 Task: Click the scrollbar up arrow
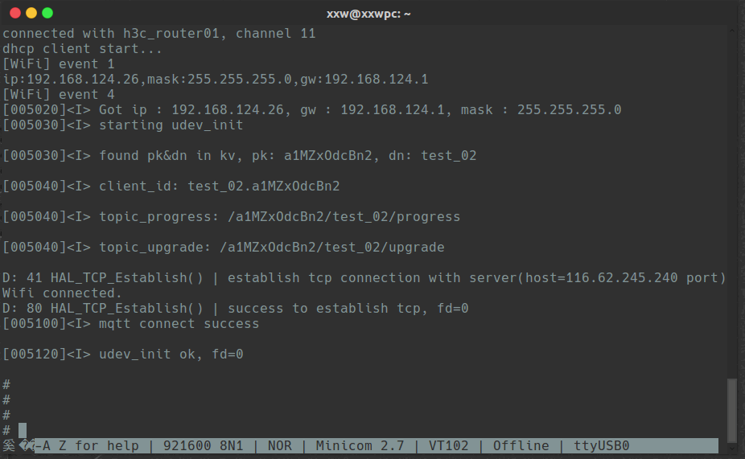tap(732, 30)
